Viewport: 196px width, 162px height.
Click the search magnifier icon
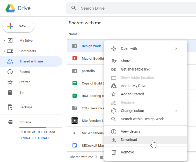(x=74, y=8)
